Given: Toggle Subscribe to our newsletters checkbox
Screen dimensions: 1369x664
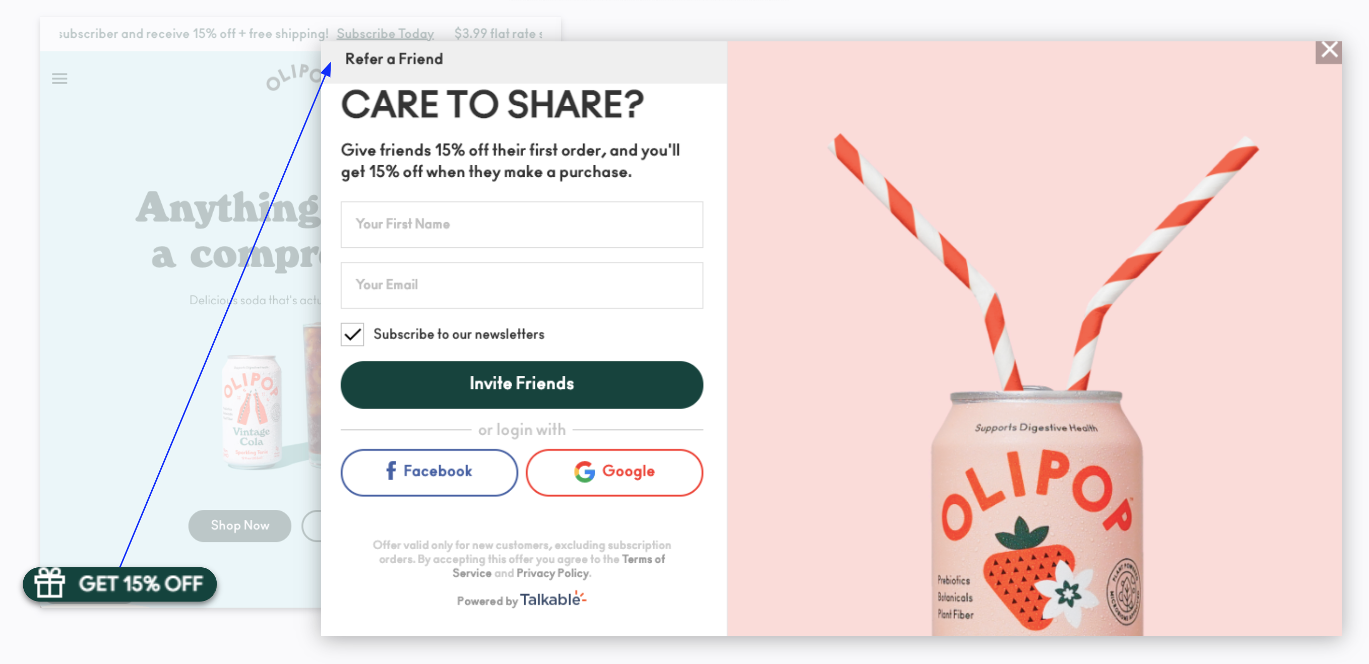Looking at the screenshot, I should (x=352, y=335).
